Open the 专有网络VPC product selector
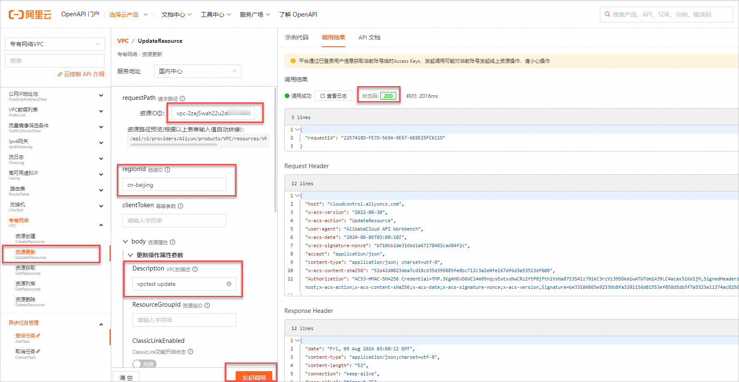The height and width of the screenshot is (382, 739). [x=55, y=44]
